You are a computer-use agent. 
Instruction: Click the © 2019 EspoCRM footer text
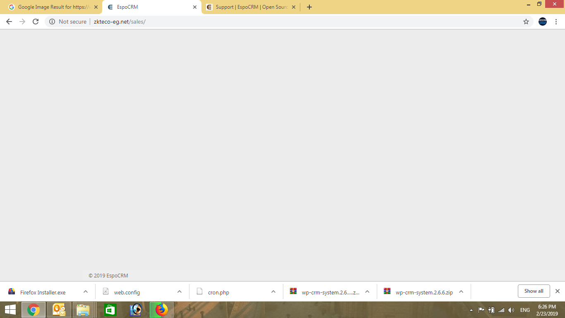[108, 276]
